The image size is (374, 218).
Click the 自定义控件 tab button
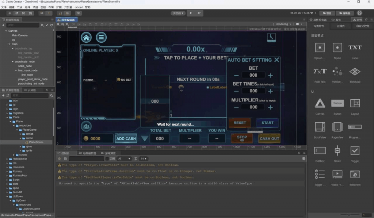363,26
